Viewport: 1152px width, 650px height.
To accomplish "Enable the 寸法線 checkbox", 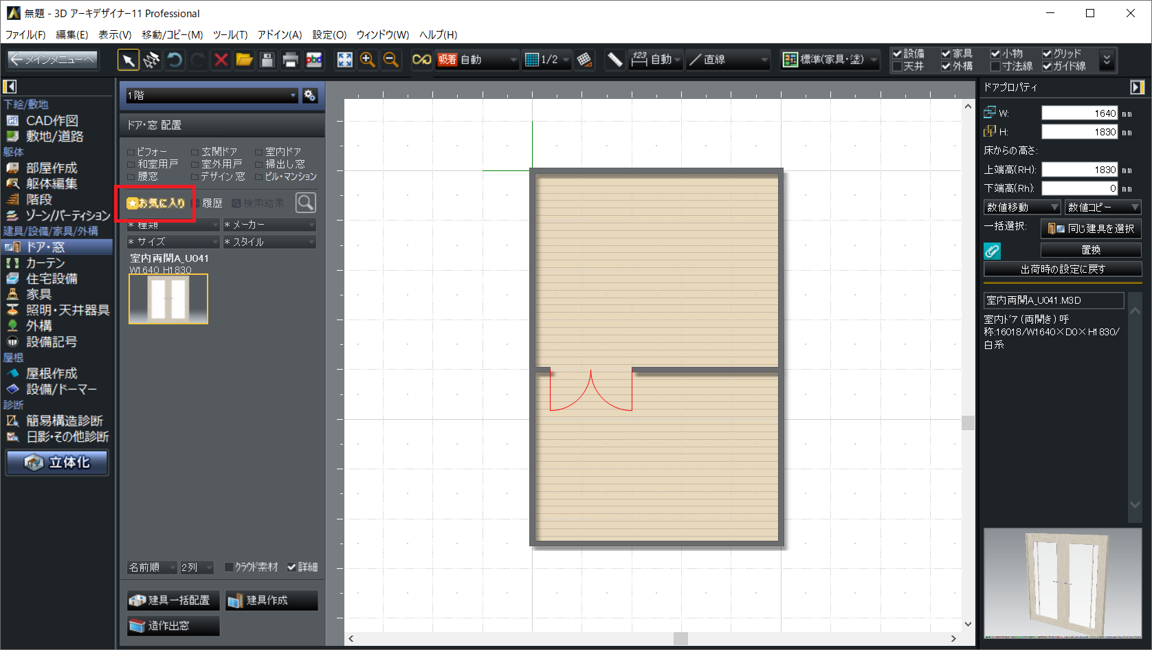I will (995, 67).
